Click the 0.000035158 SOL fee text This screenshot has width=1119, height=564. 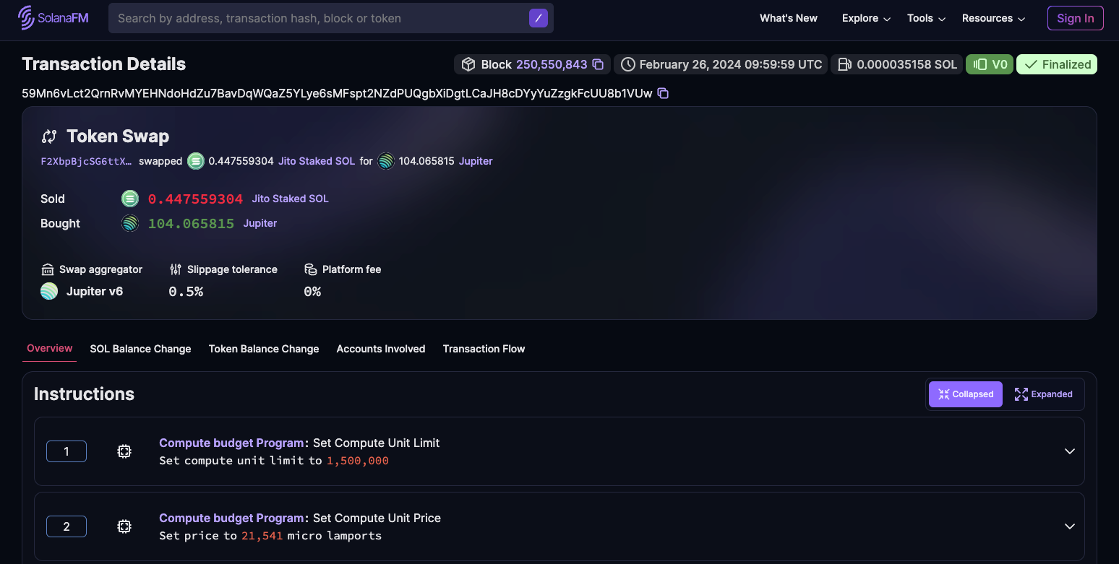[907, 64]
